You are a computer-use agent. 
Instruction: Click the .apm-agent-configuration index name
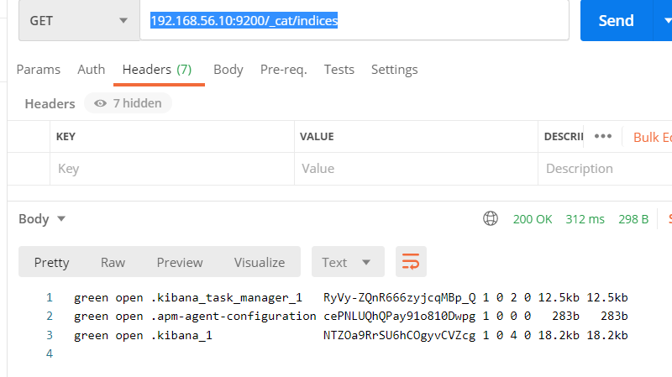[234, 317]
